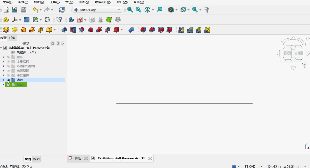Open the 文件(F) menu
This screenshot has height=168, width=310.
tap(7, 2)
